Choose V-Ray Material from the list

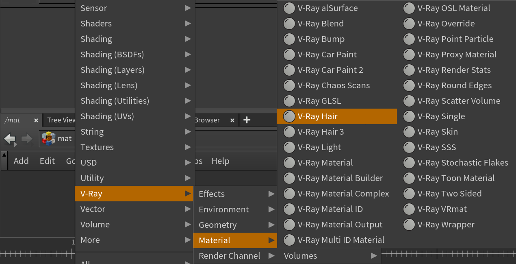pyautogui.click(x=337, y=163)
